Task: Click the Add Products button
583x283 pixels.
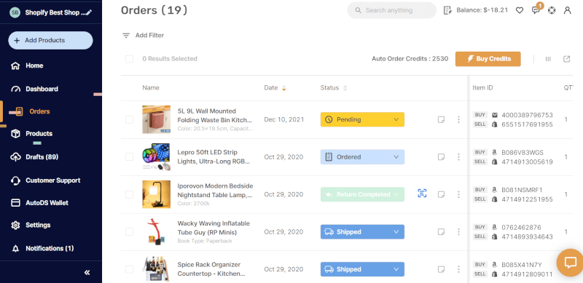Action: [x=50, y=41]
